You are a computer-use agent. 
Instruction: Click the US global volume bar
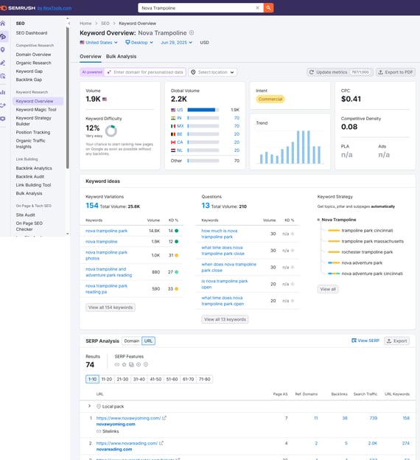tap(203, 110)
